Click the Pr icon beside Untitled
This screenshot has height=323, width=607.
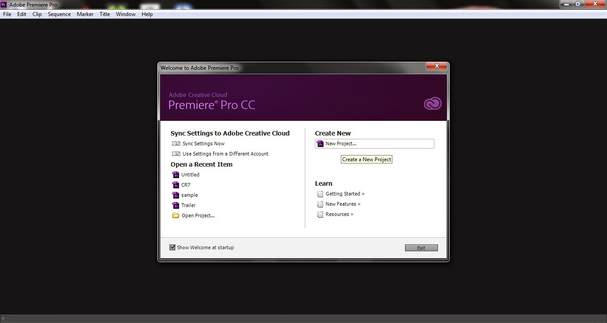pyautogui.click(x=175, y=175)
